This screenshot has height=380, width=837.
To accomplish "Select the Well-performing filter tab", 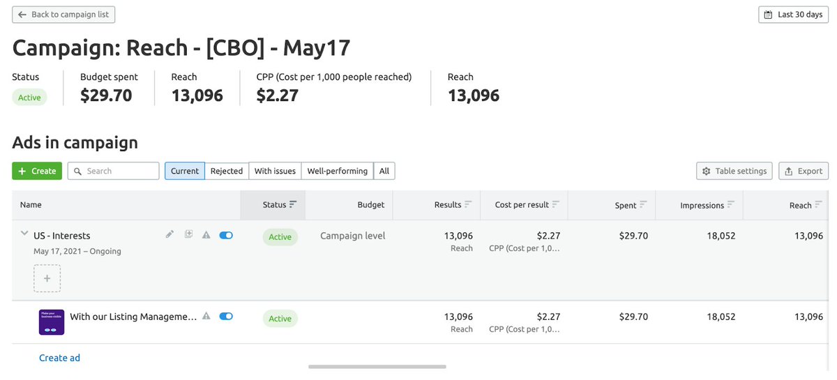I will point(338,171).
